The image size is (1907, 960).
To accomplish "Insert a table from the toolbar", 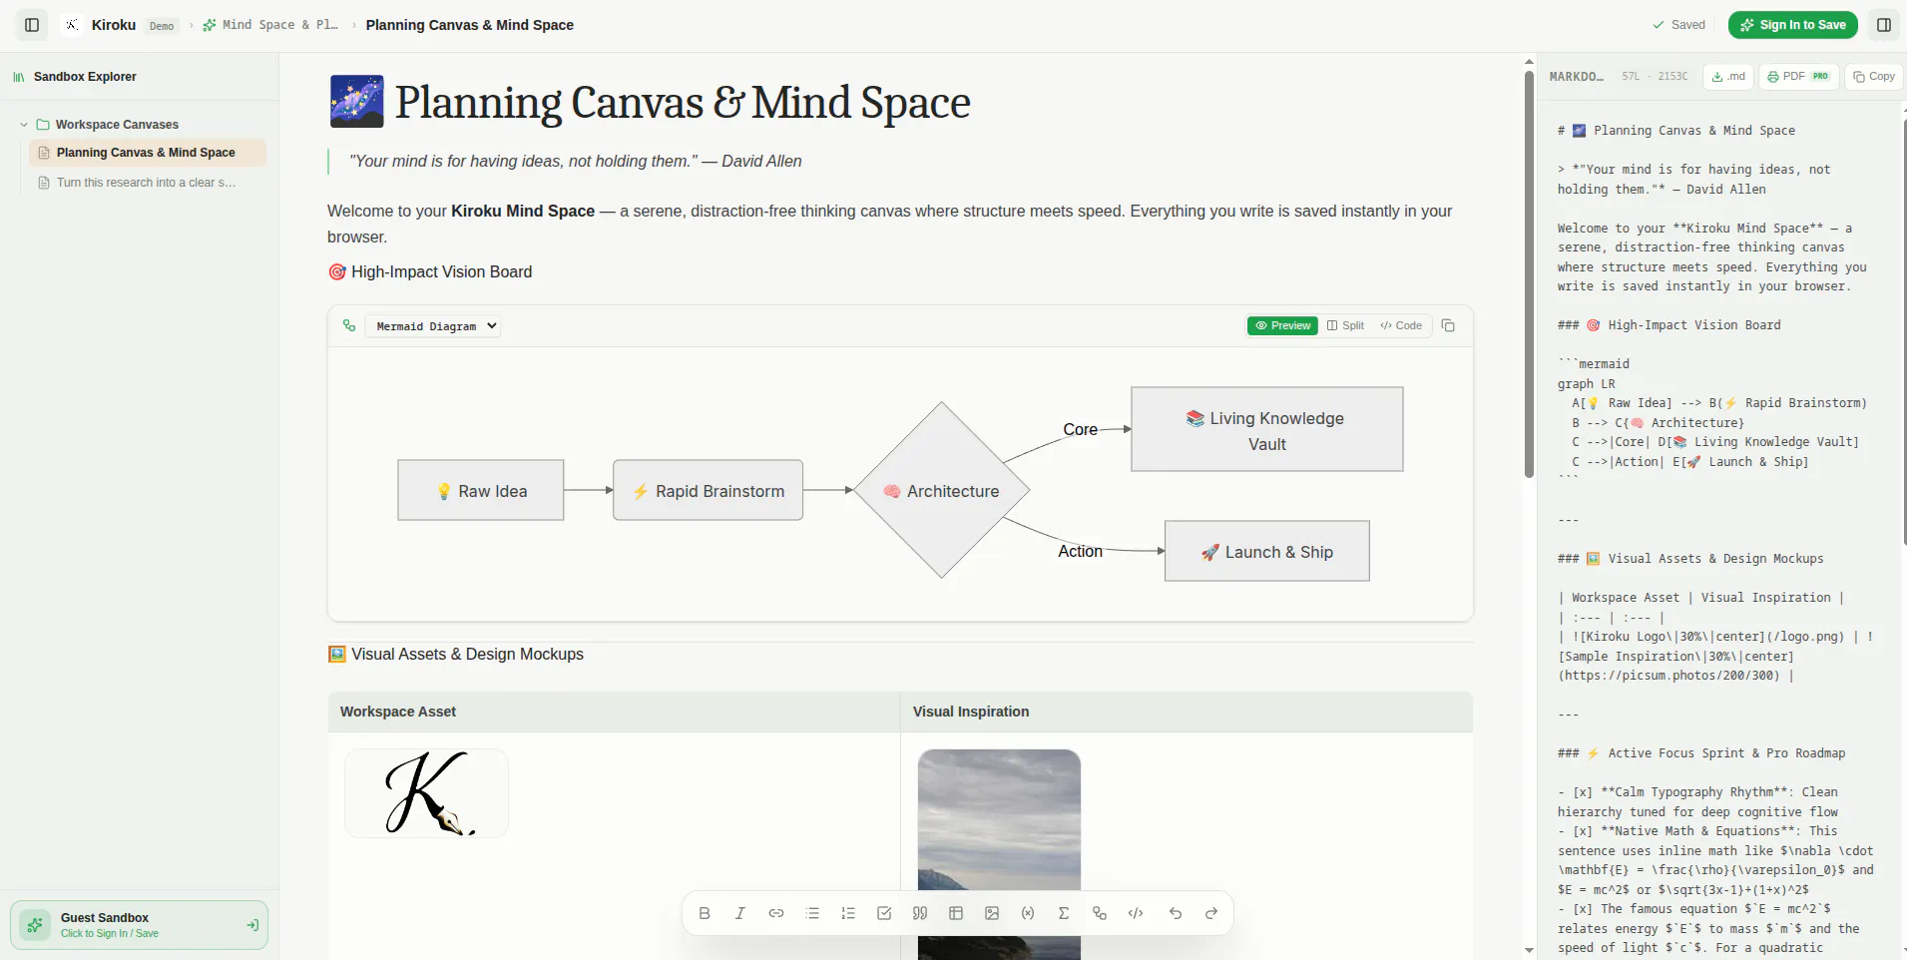I will click(x=956, y=913).
